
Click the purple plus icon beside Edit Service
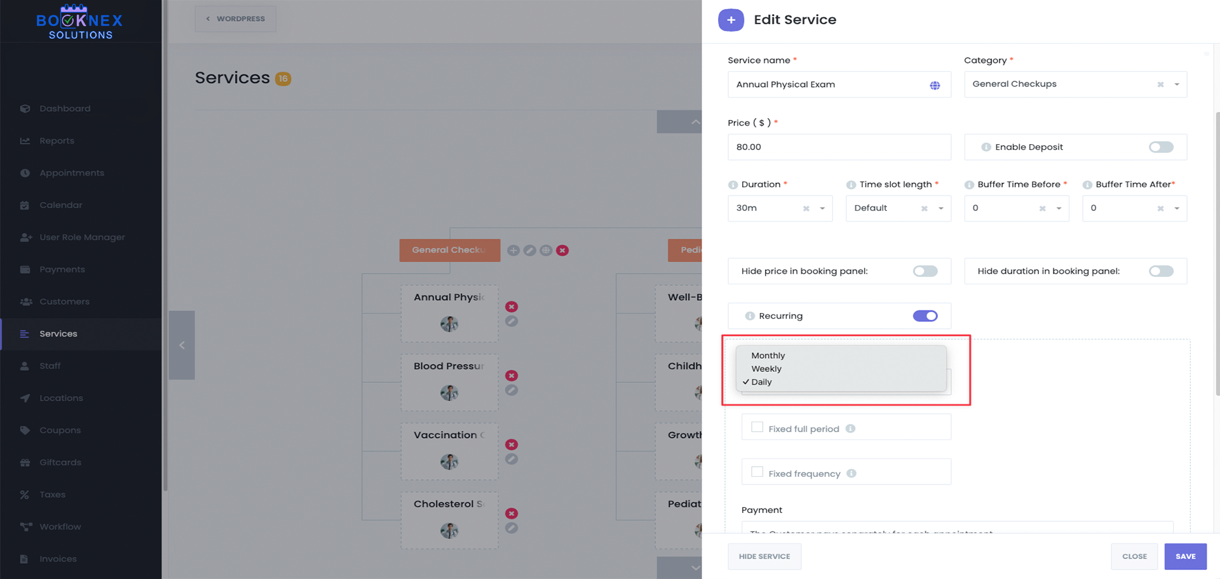tap(731, 20)
